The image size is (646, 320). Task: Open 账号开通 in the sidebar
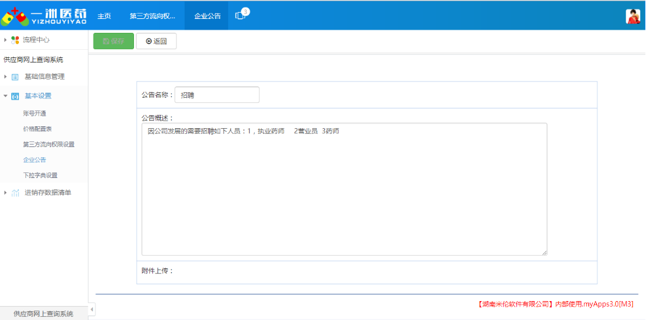tap(35, 114)
